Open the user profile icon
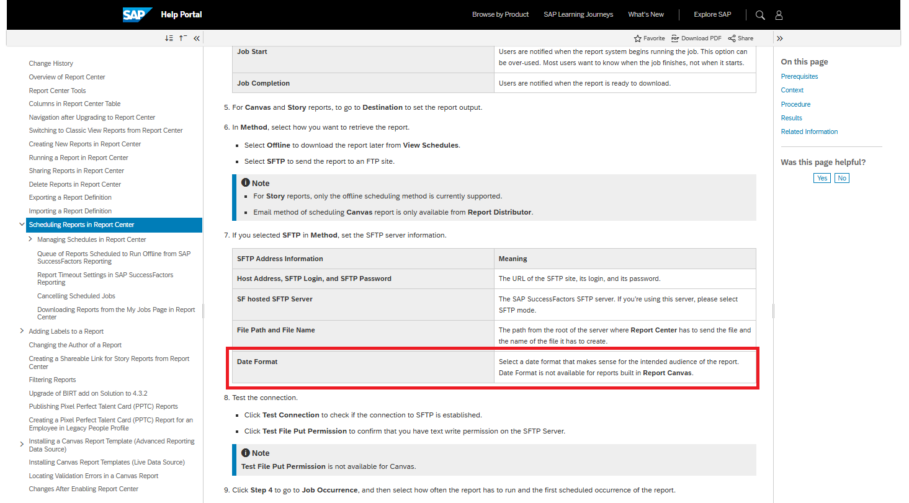 (779, 15)
